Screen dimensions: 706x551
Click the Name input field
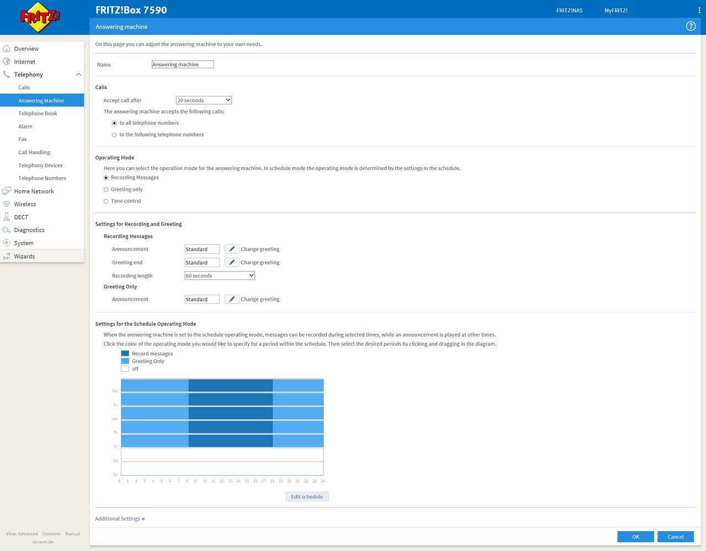pos(183,65)
